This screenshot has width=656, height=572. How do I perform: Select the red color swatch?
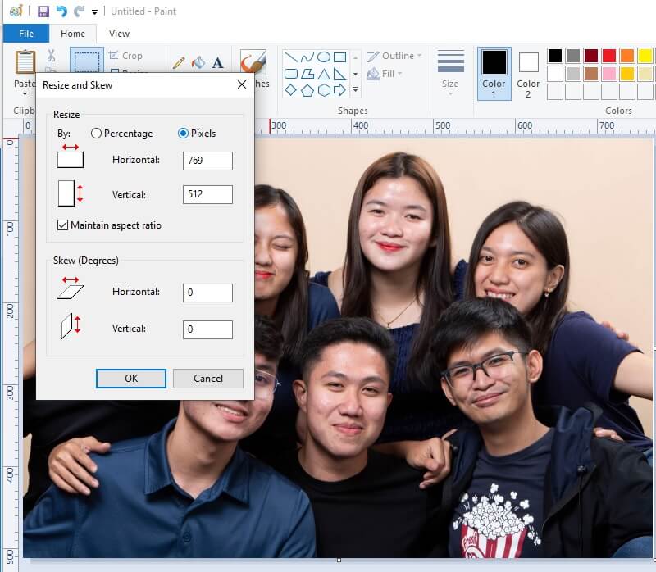pos(608,55)
